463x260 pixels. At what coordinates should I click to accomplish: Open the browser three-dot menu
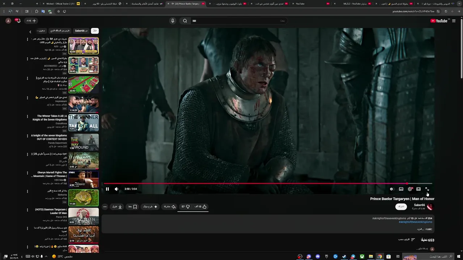(4, 11)
